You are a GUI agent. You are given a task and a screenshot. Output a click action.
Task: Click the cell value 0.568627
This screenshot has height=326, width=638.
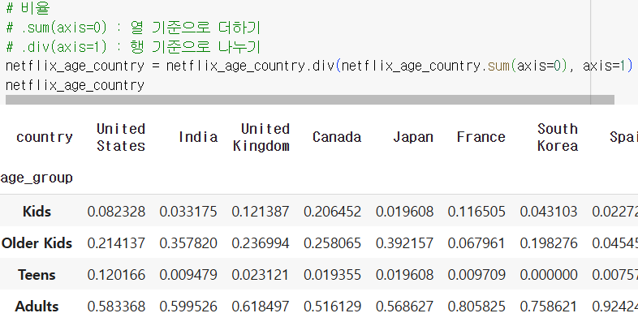pyautogui.click(x=404, y=306)
